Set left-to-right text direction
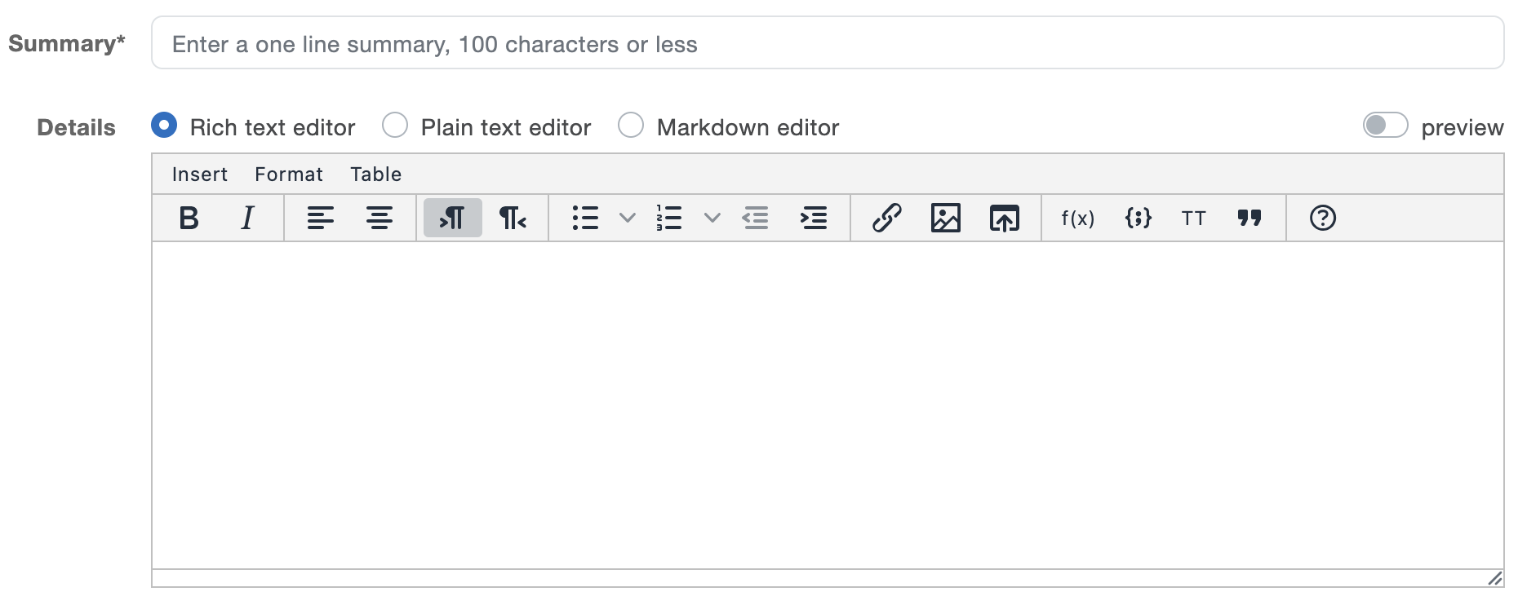 (453, 218)
